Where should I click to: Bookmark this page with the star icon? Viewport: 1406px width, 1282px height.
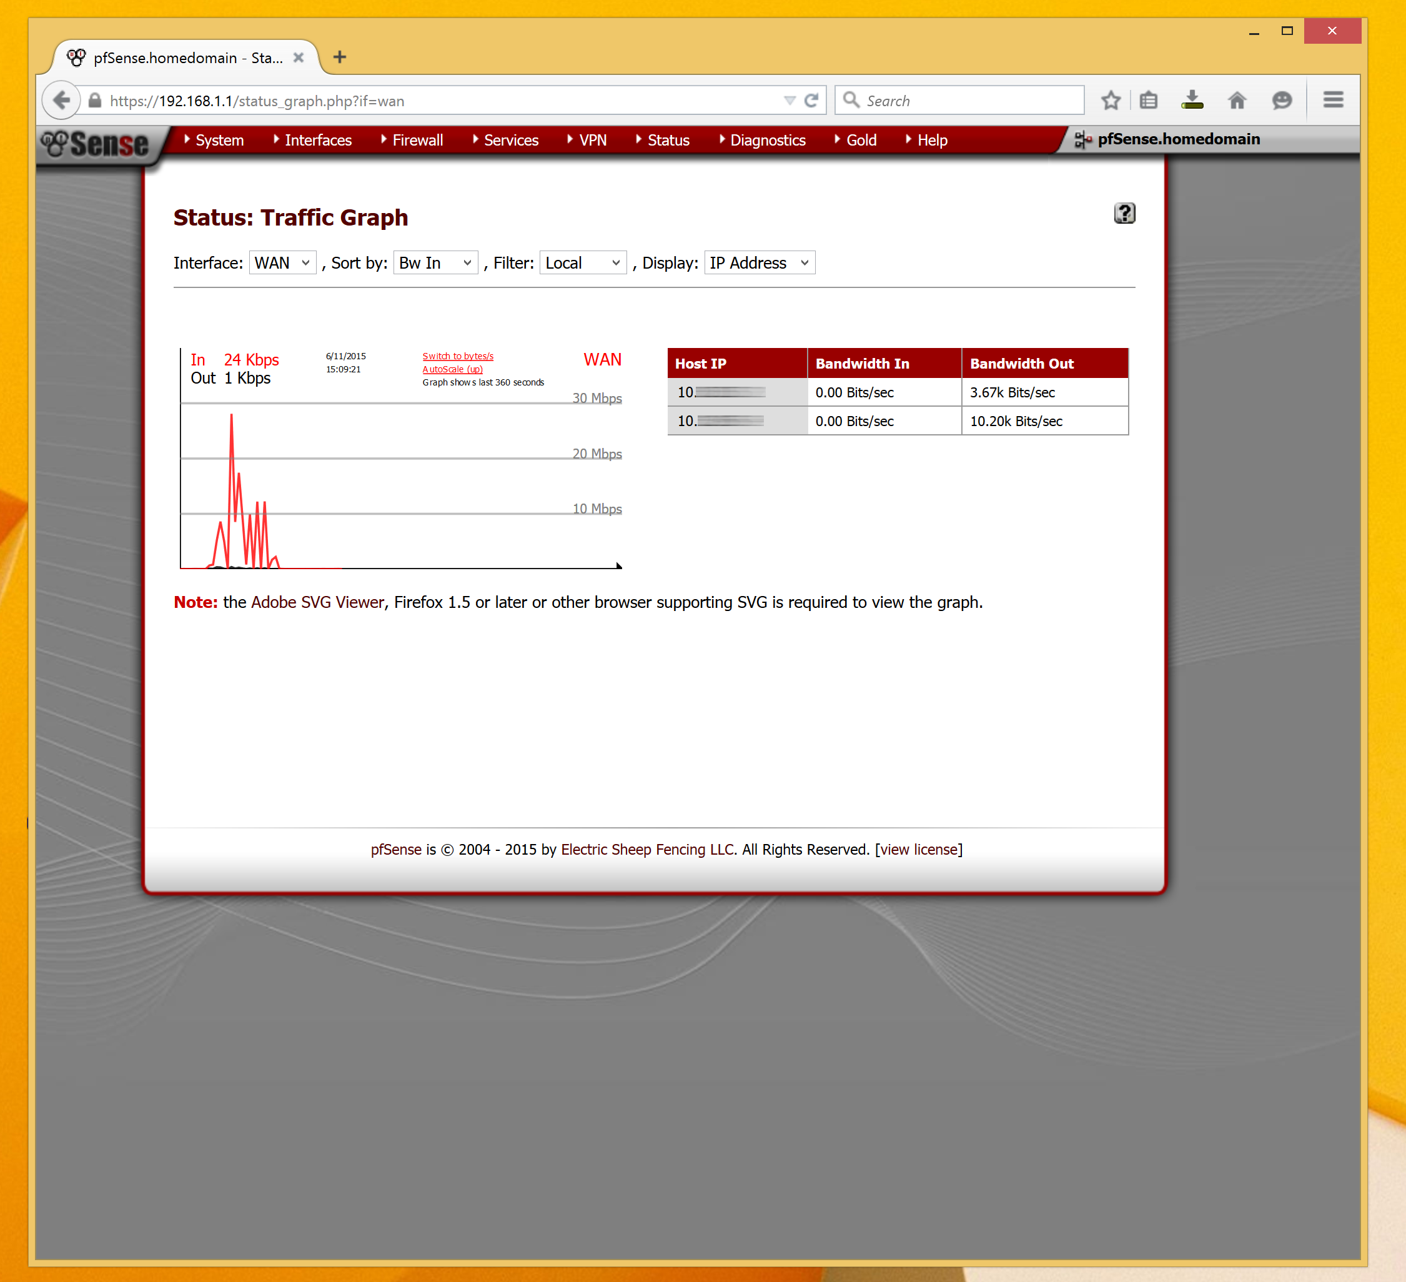(x=1111, y=101)
